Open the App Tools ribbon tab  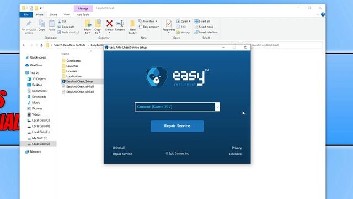(x=83, y=15)
